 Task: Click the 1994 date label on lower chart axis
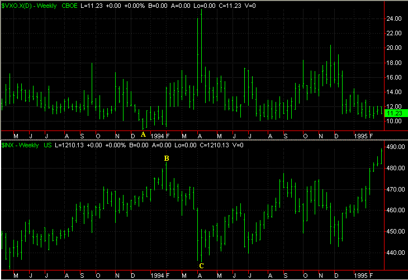(156, 276)
